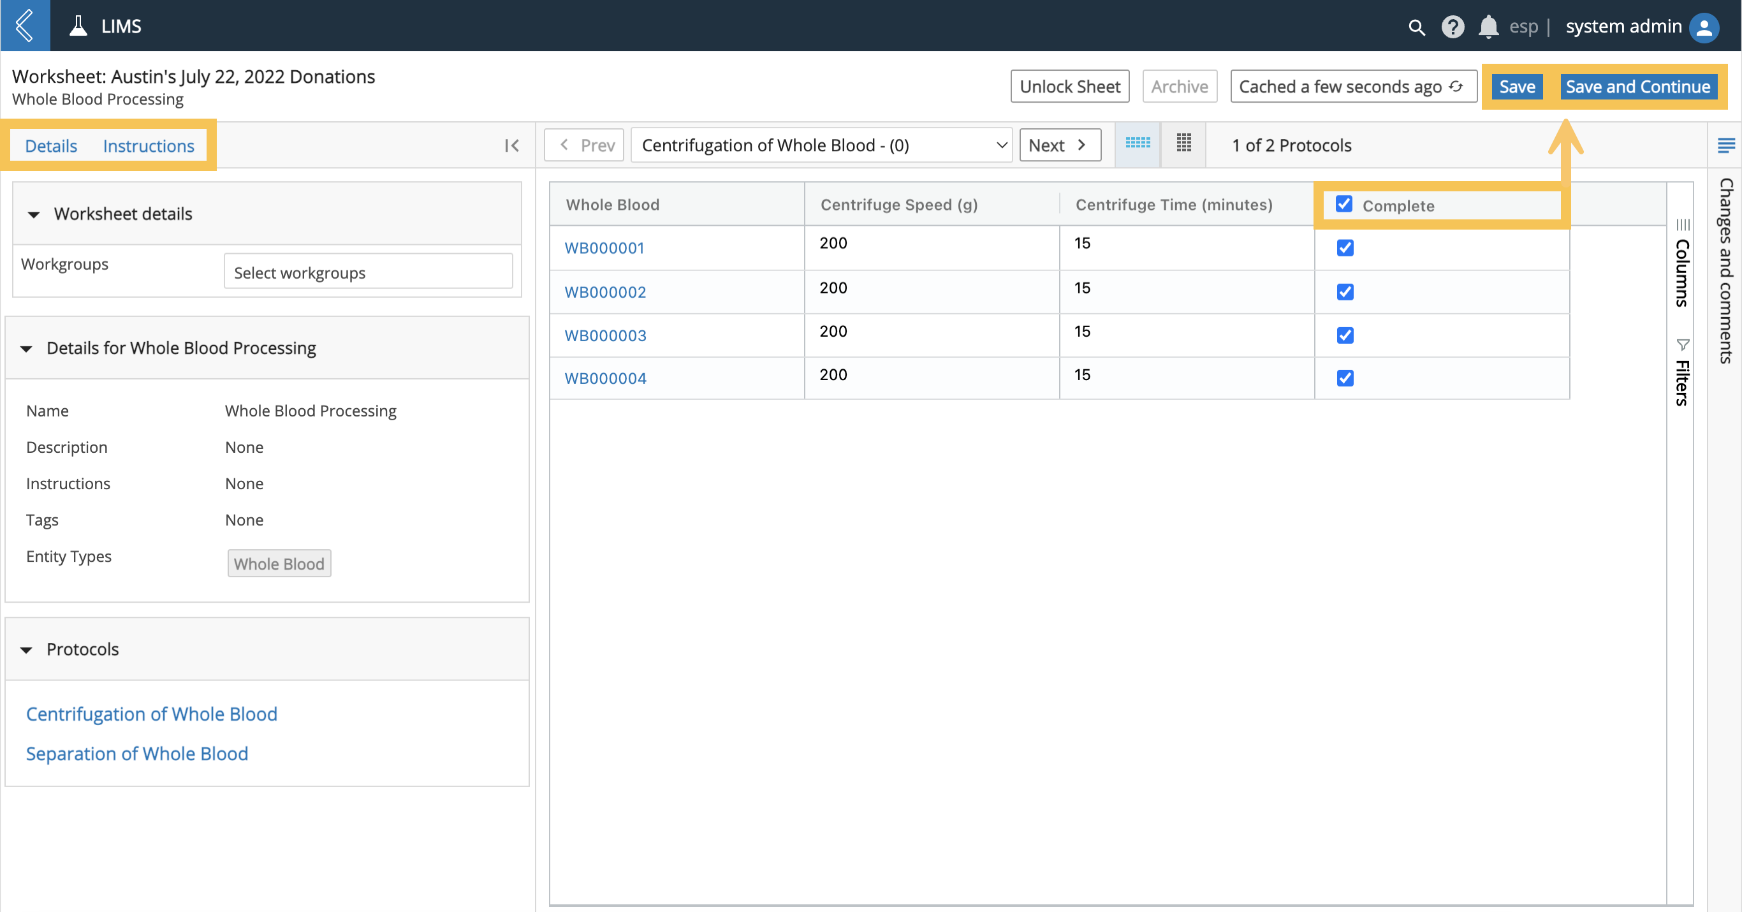Click the Unlock Sheet button

1070,87
